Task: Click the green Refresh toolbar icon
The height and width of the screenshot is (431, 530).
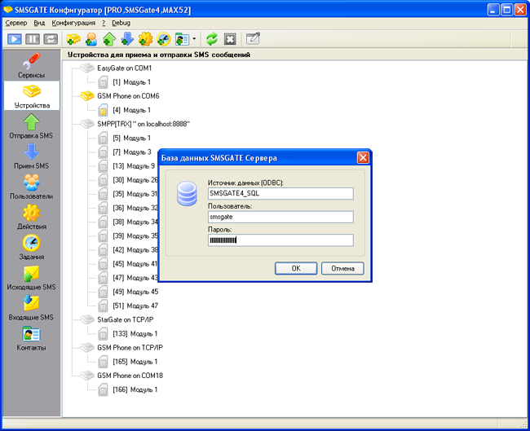Action: 212,39
